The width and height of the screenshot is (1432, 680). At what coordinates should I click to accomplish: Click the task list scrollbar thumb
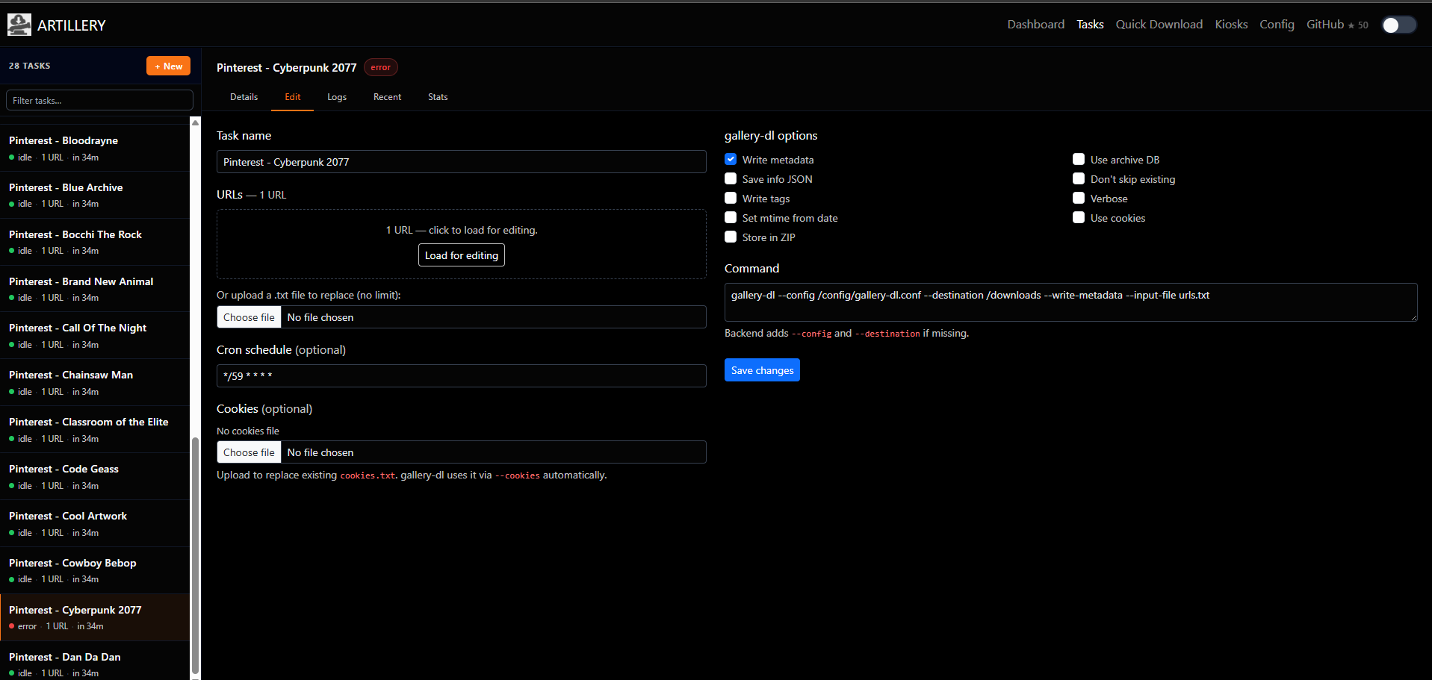pos(195,555)
